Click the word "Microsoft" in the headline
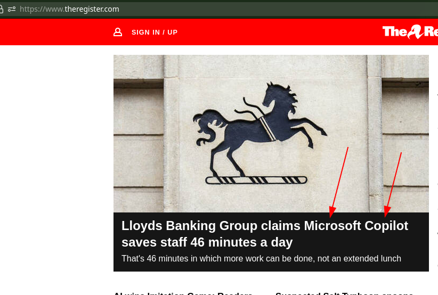The height and width of the screenshot is (295, 438). [x=332, y=226]
